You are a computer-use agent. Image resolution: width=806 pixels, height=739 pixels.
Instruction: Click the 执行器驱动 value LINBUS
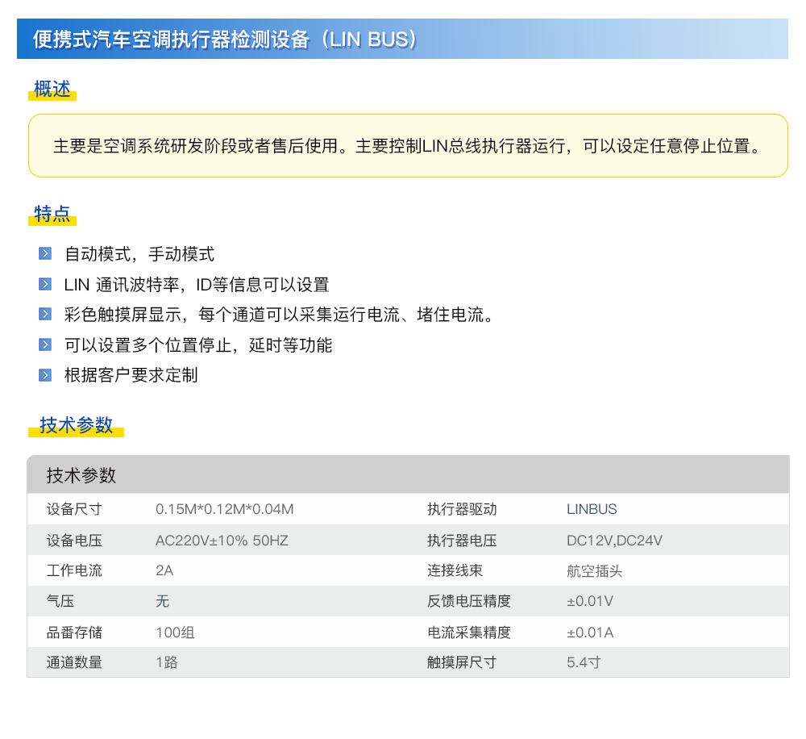click(x=592, y=510)
